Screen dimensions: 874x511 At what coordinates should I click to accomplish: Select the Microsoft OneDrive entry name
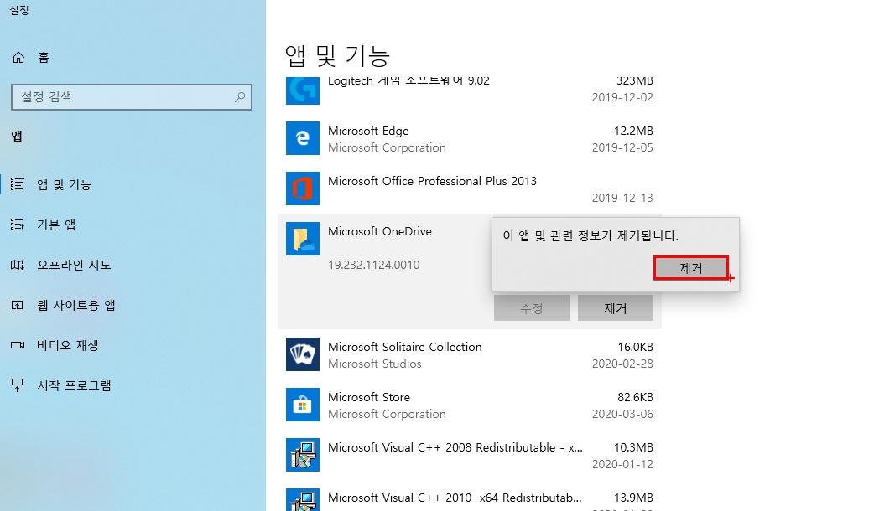point(380,231)
